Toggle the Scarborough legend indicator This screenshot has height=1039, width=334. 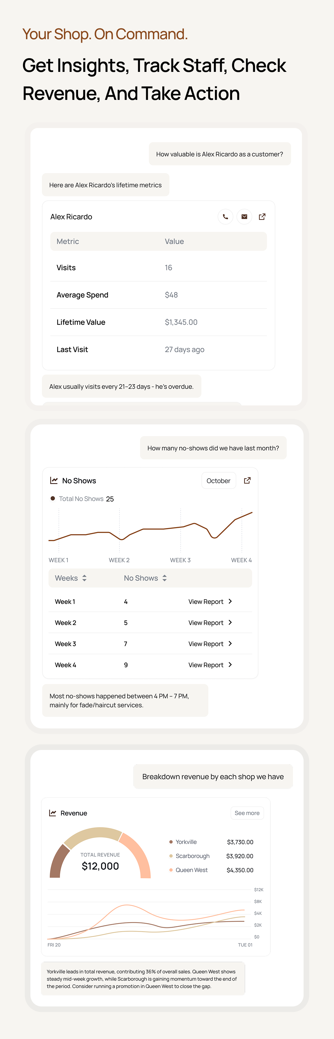[171, 856]
